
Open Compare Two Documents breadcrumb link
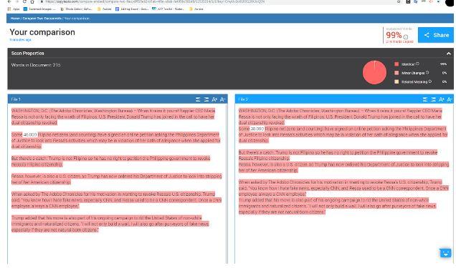click(42, 19)
